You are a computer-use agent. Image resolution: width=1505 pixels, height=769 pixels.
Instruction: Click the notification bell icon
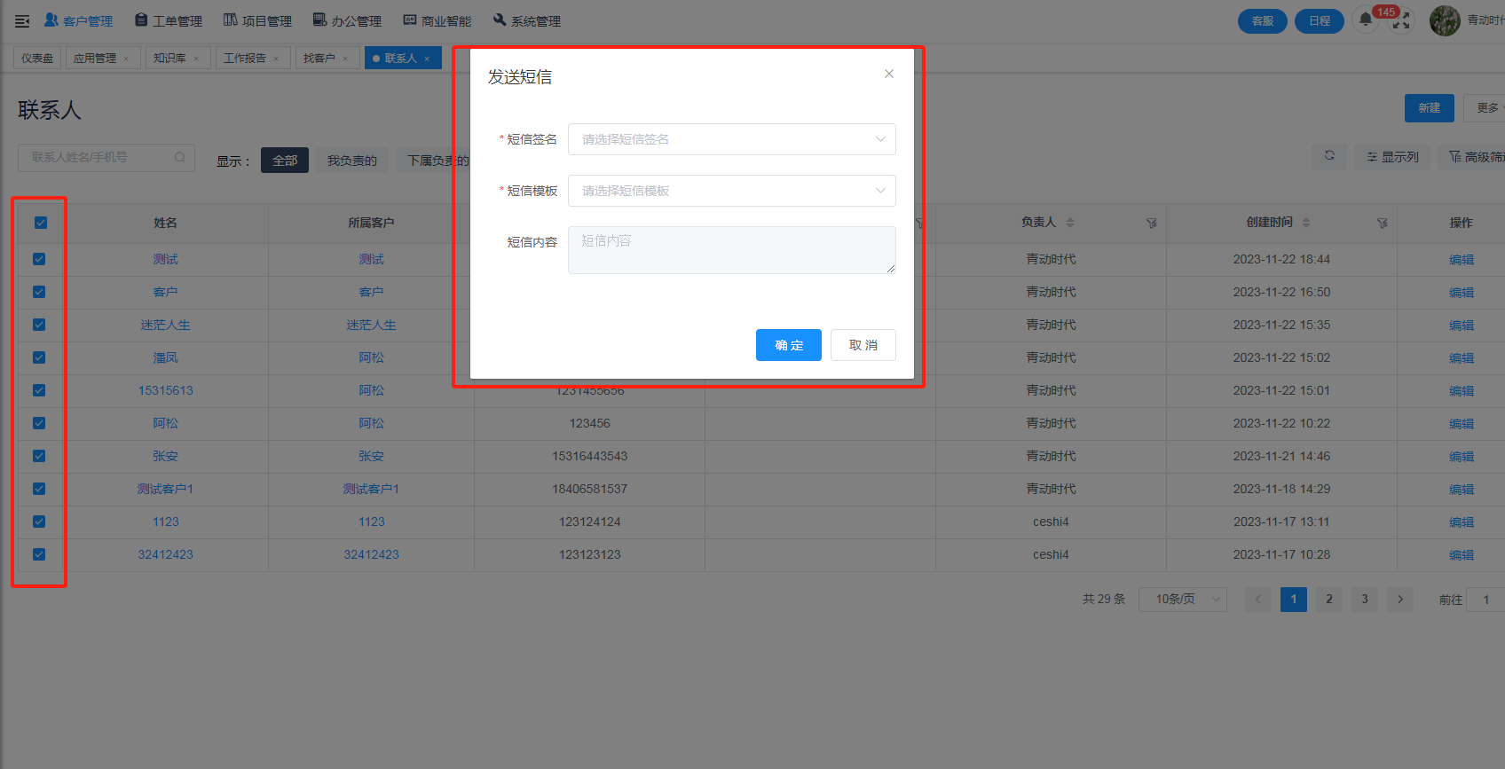tap(1366, 20)
